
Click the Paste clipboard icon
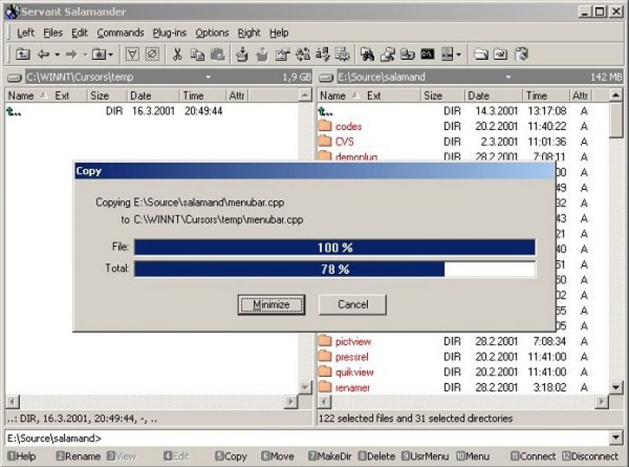pos(217,54)
